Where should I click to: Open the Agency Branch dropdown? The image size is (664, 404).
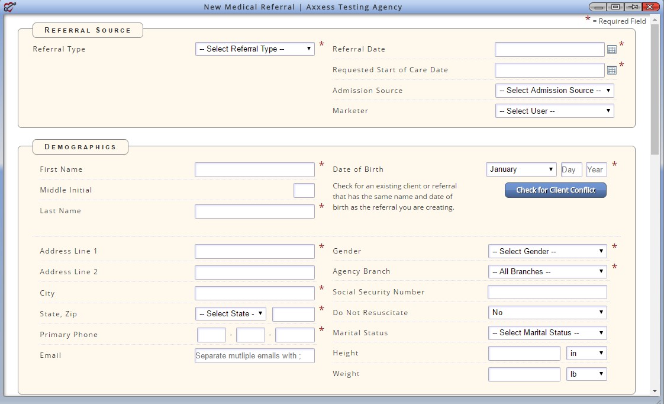tap(547, 271)
